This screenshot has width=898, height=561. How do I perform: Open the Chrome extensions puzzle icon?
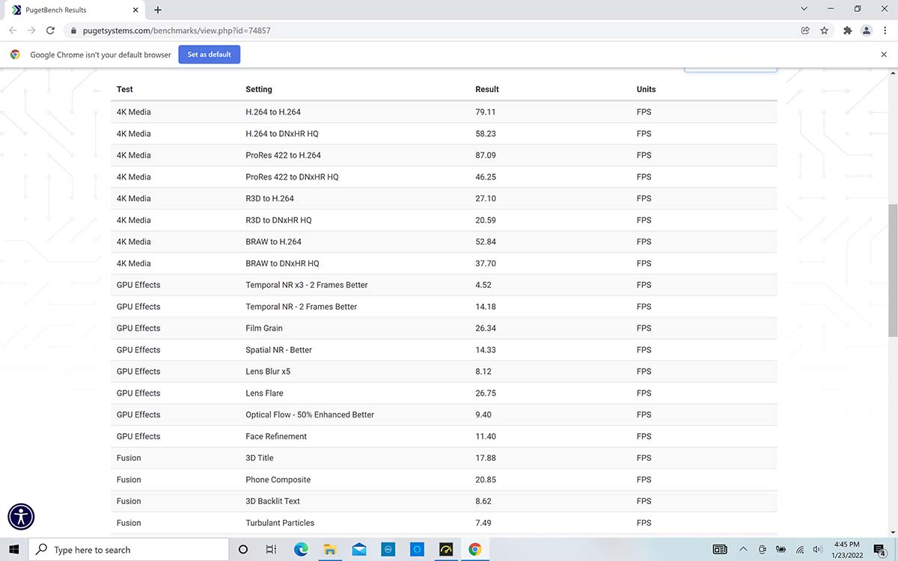pyautogui.click(x=847, y=31)
